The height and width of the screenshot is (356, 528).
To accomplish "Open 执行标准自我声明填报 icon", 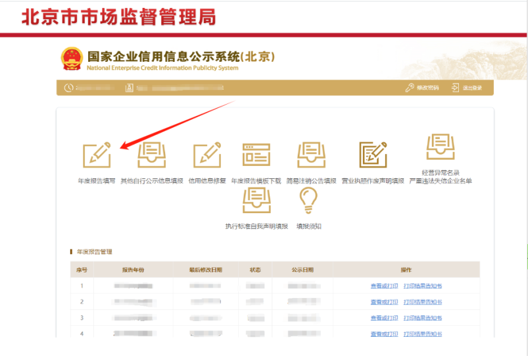I will 256,200.
